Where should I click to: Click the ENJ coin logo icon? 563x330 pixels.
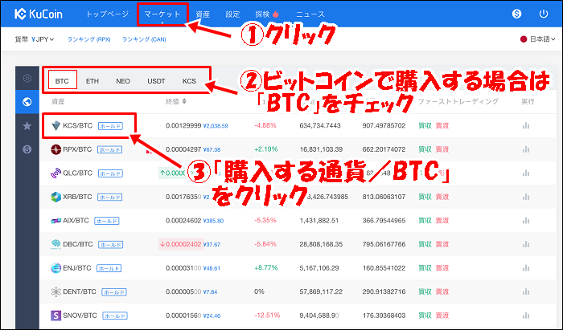click(55, 268)
